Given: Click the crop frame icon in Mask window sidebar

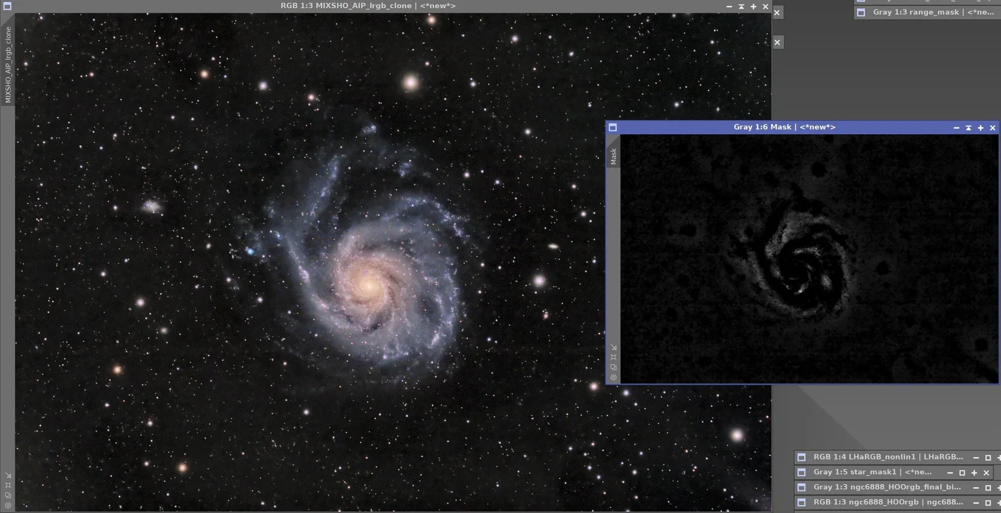Looking at the screenshot, I should pos(613,357).
